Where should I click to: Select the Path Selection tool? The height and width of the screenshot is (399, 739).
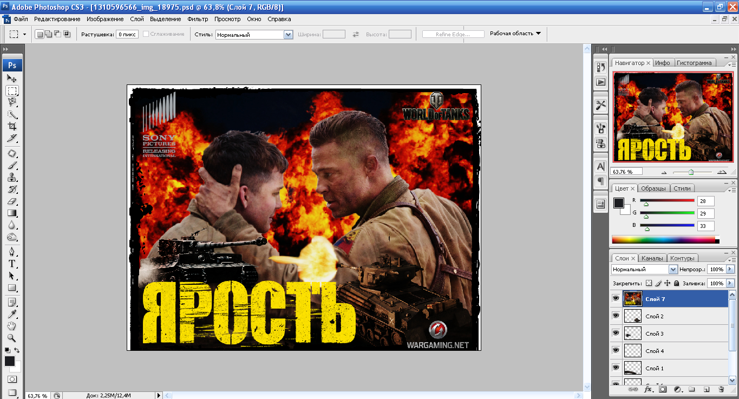pos(12,276)
